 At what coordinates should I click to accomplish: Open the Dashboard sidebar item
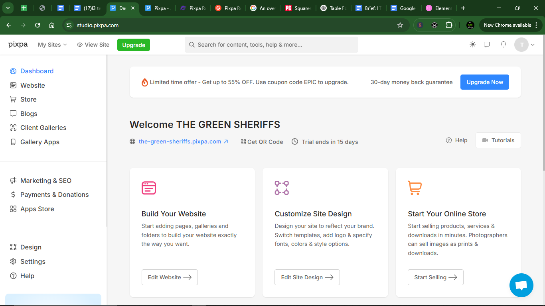point(32,71)
